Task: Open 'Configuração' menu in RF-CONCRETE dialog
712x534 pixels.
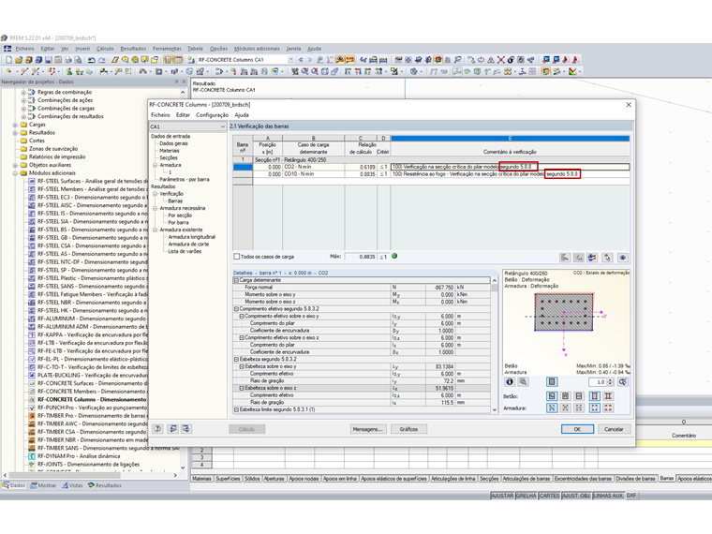Action: [212, 115]
